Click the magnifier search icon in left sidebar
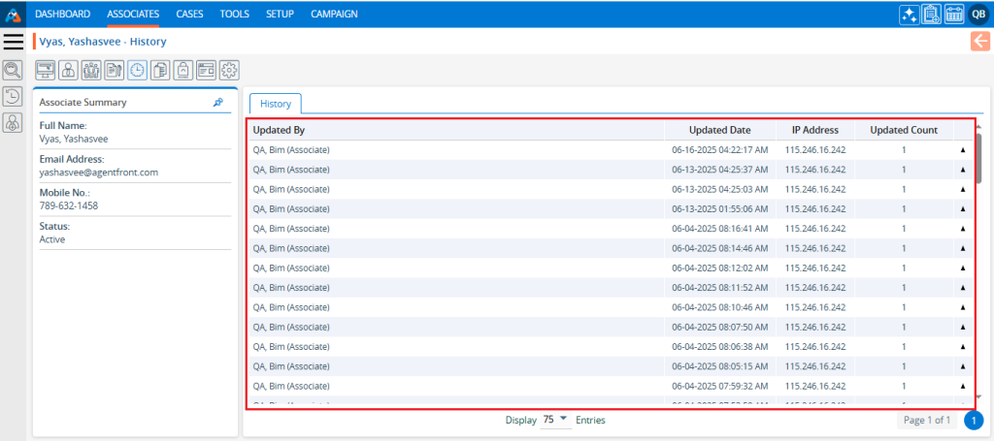The image size is (994, 441). tap(13, 70)
